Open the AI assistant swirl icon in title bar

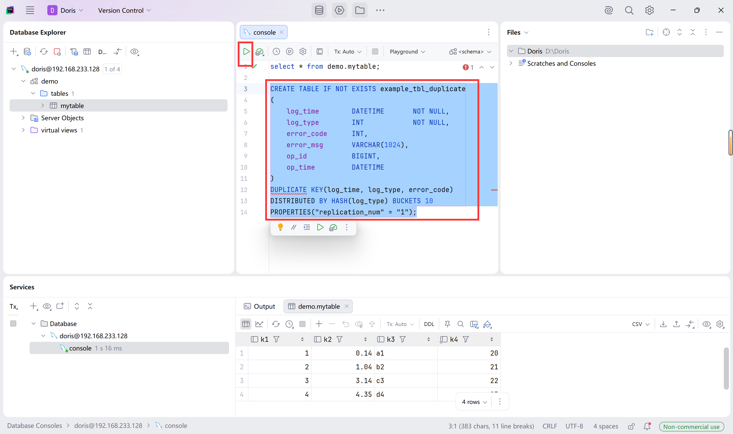609,10
